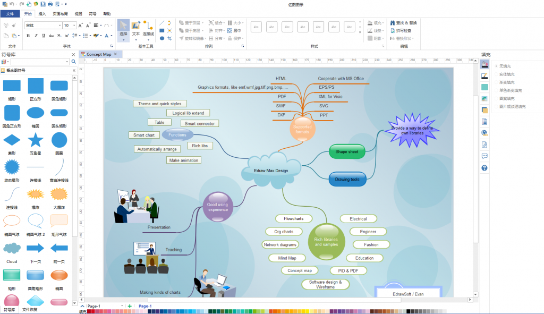Screen dimensions: 544x314
Task: Add a new page with the plus icon
Action: tap(130, 306)
